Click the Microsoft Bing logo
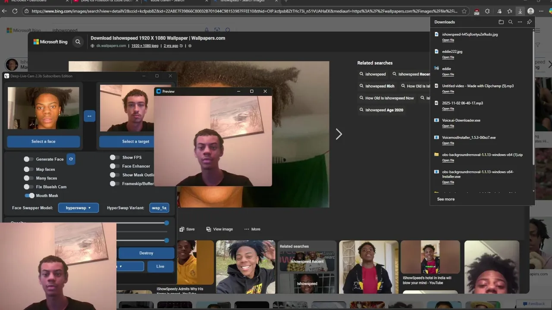 pos(50,42)
